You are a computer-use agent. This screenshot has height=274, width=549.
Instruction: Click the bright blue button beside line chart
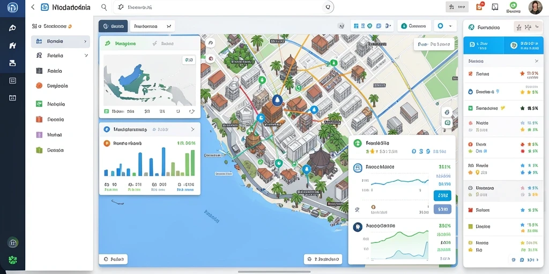click(x=442, y=196)
